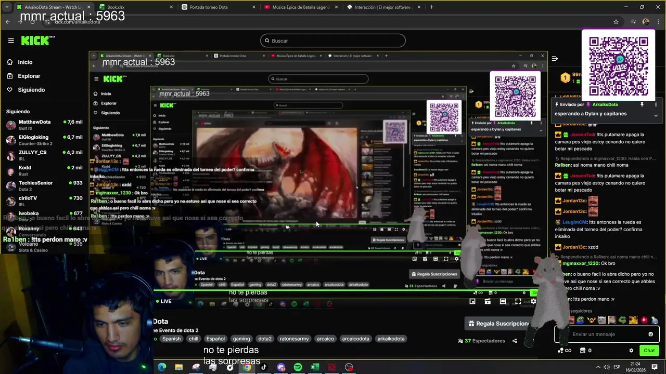Switch to the Interacción tab
The image size is (666, 374).
click(x=384, y=7)
